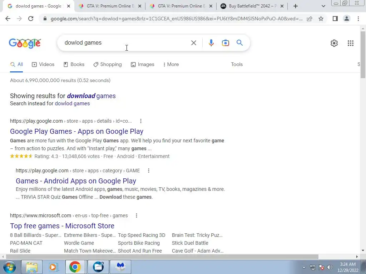
Task: Start a voice search with the microphone
Action: click(211, 43)
